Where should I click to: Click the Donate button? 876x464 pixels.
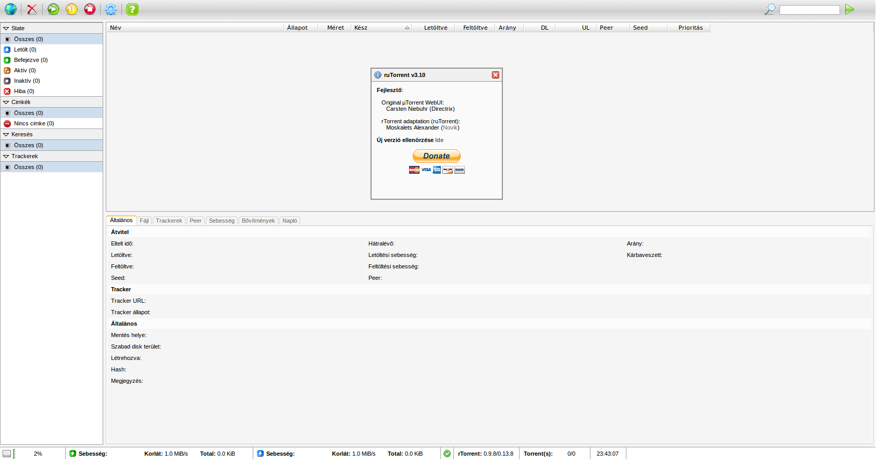click(437, 156)
